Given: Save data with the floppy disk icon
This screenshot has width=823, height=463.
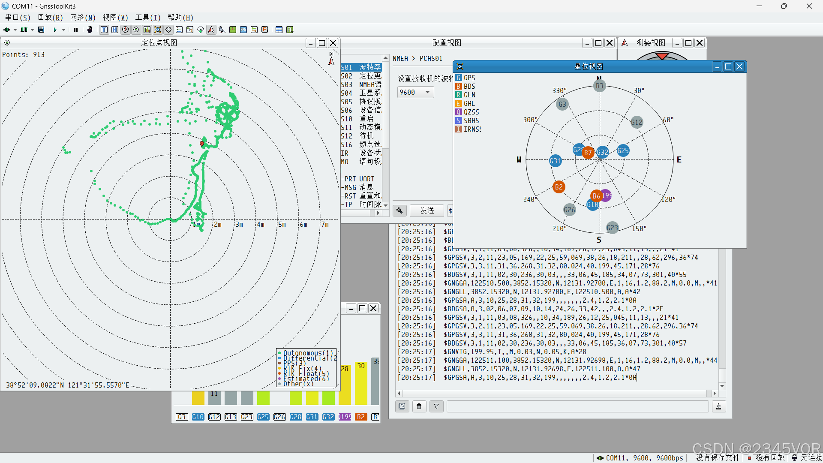Looking at the screenshot, I should (x=41, y=30).
